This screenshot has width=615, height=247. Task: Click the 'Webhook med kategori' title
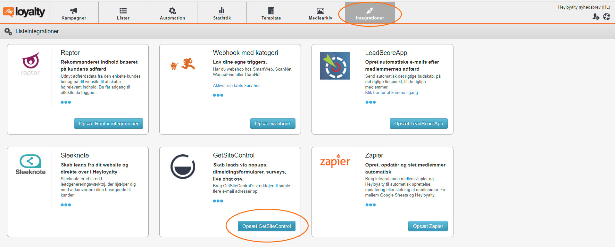[245, 53]
